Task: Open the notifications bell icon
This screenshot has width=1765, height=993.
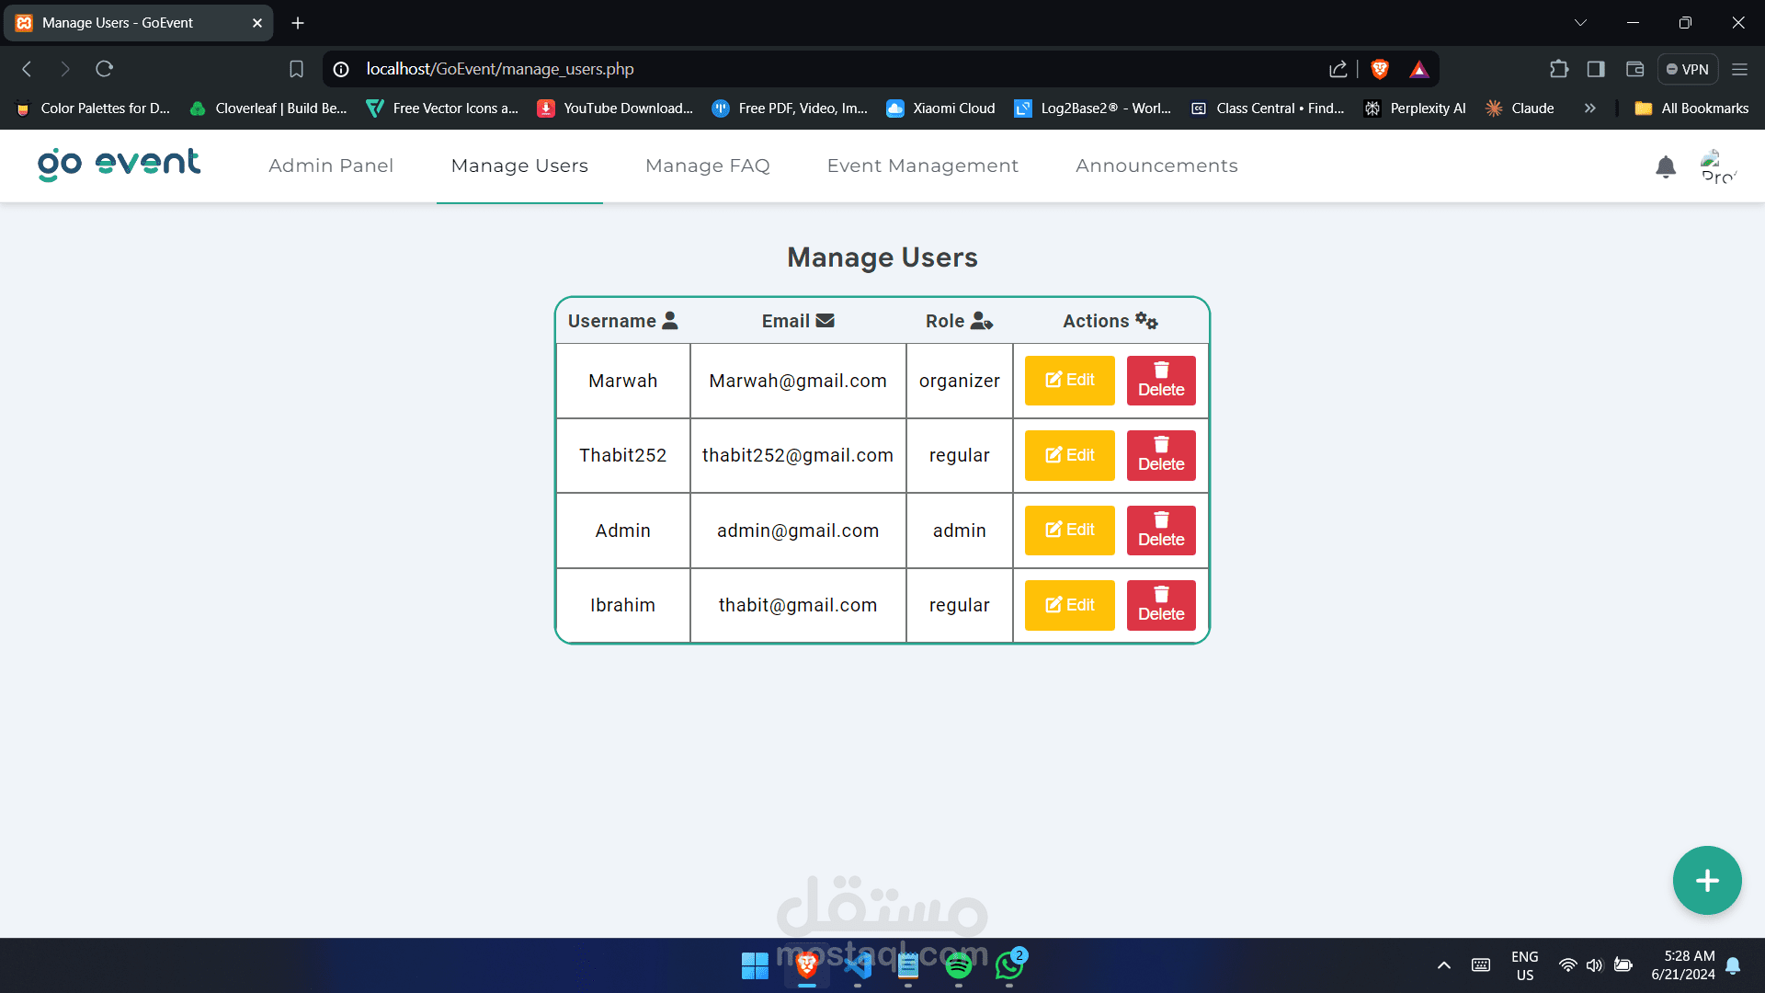Action: click(x=1665, y=166)
